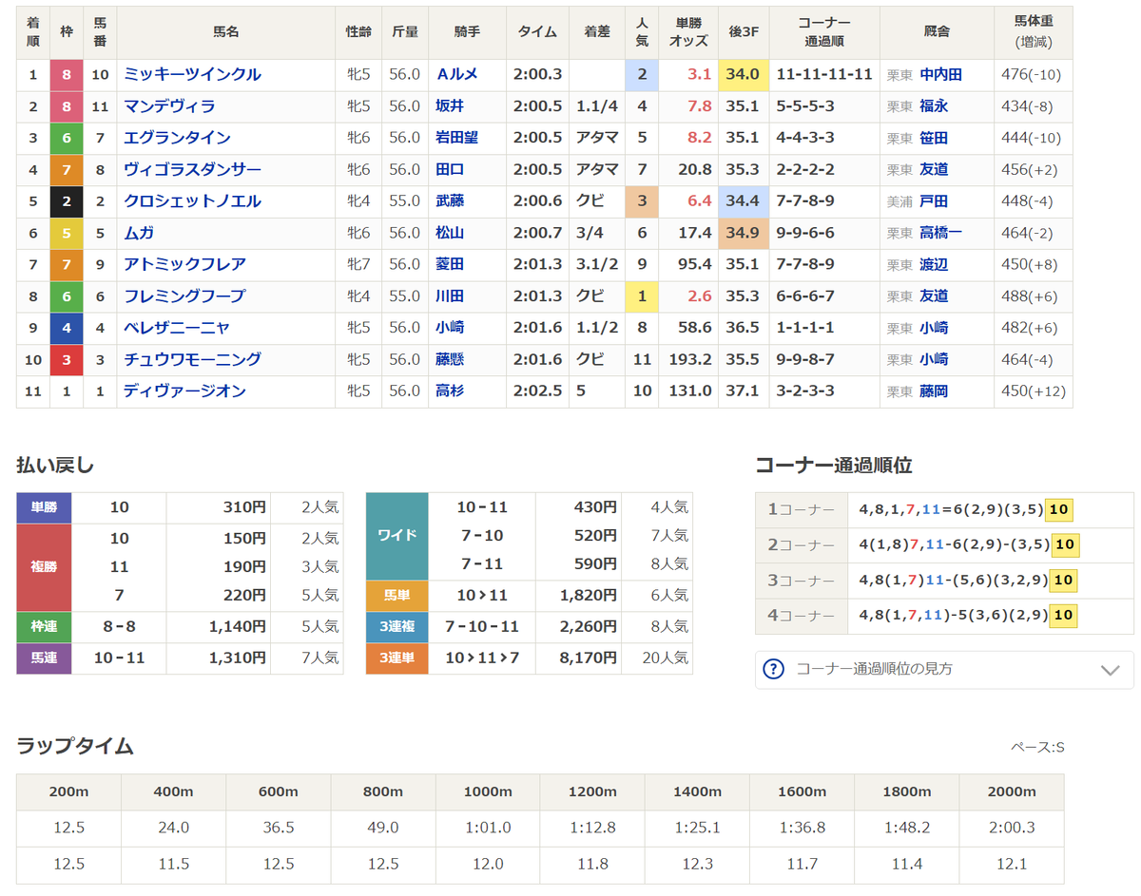Viewport: 1141px width, 896px height.
Task: Open trainer 福永 page
Action: point(934,106)
